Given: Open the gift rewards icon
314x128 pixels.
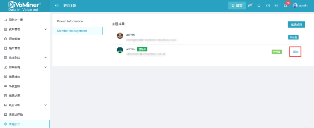Looking at the screenshot, I should point(250,6).
